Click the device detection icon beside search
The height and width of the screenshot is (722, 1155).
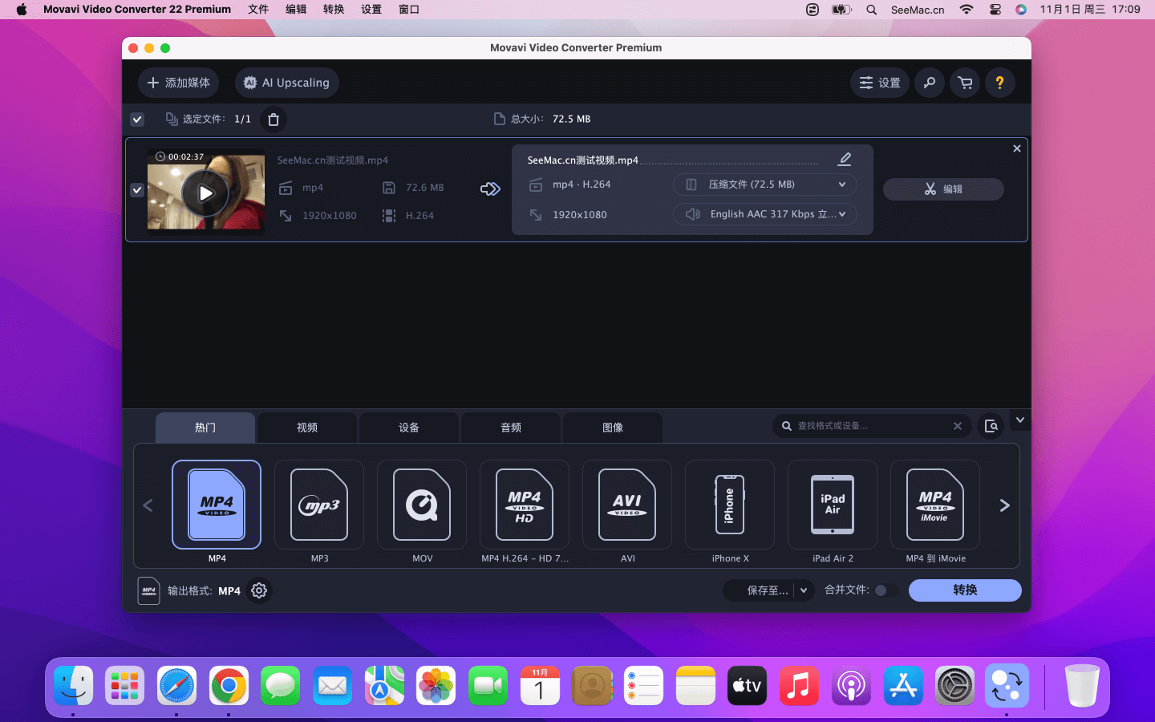point(991,426)
